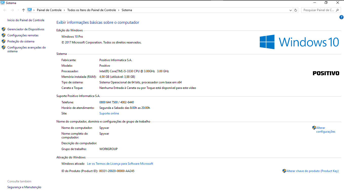Click the shield icon beside Proteção do sistema
The image size is (344, 194).
coord(4,41)
